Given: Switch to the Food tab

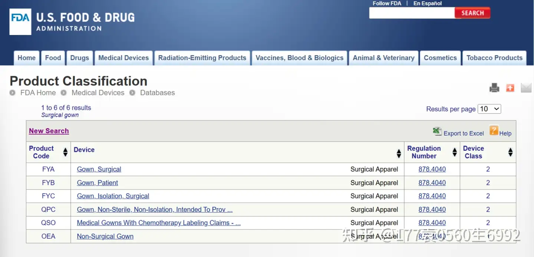Looking at the screenshot, I should click(x=53, y=58).
